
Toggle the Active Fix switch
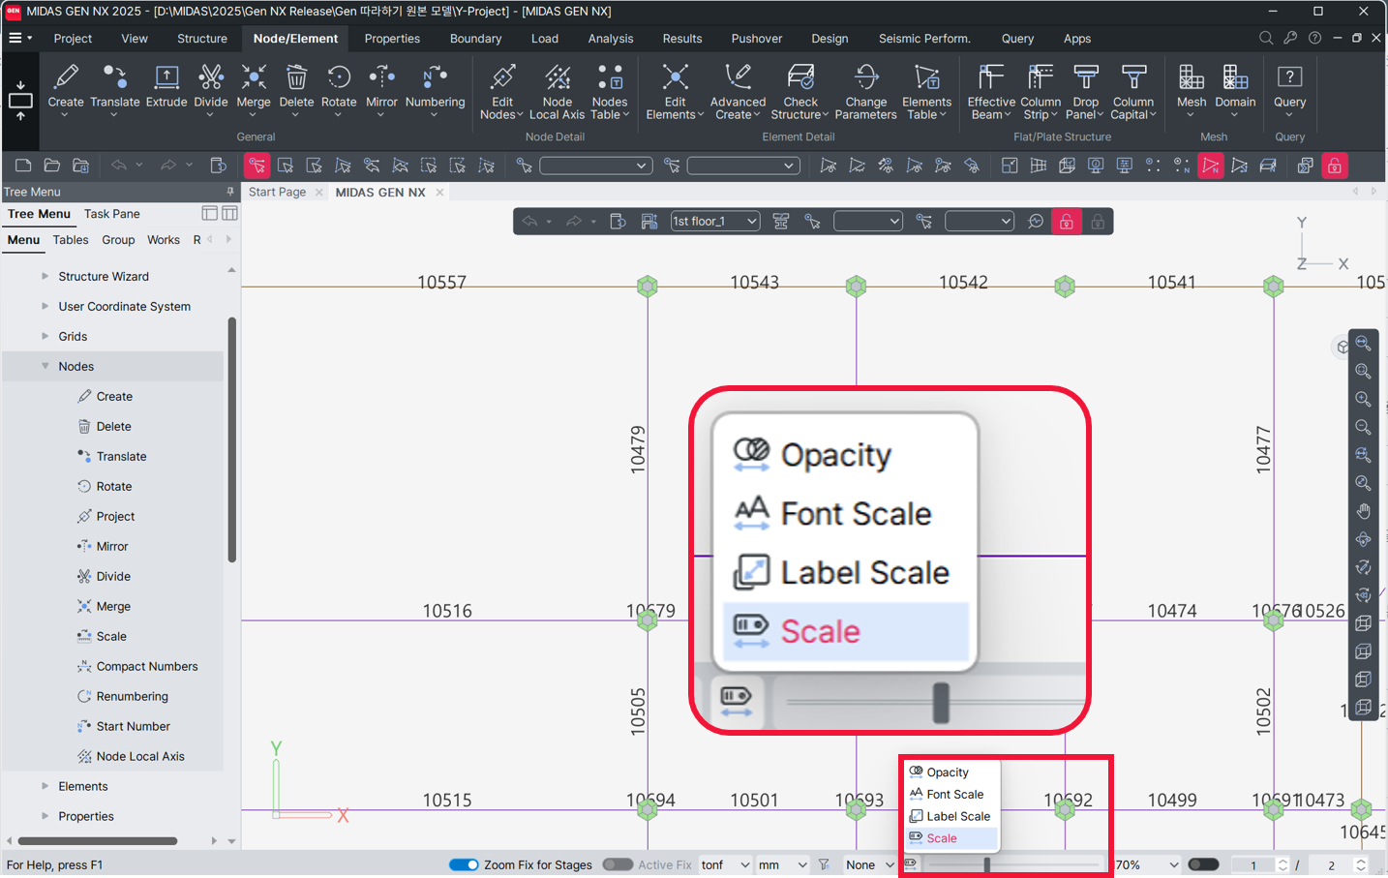tap(618, 864)
